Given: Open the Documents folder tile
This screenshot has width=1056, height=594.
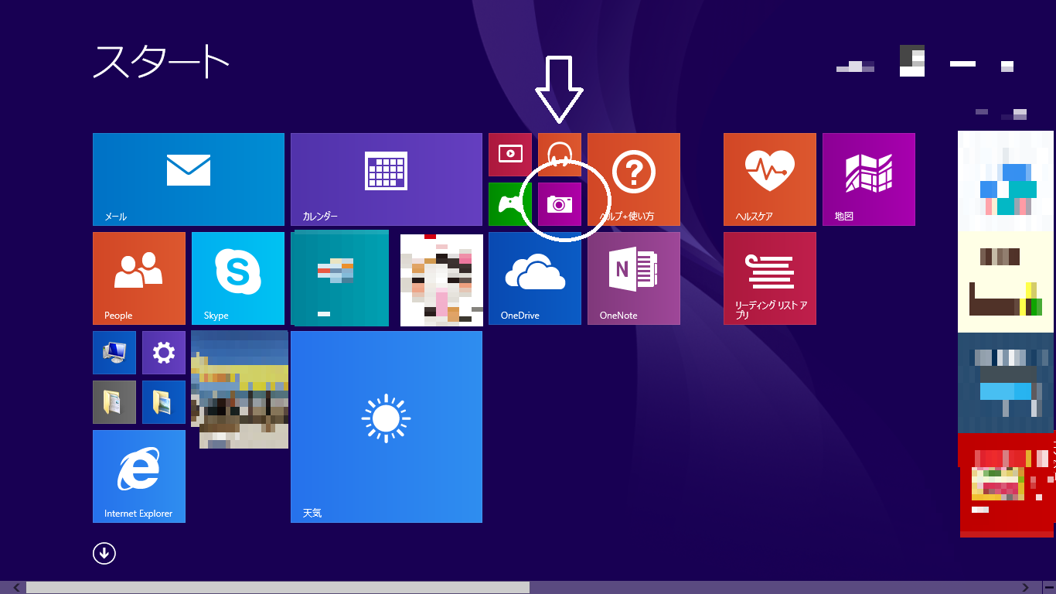Looking at the screenshot, I should pyautogui.click(x=114, y=402).
